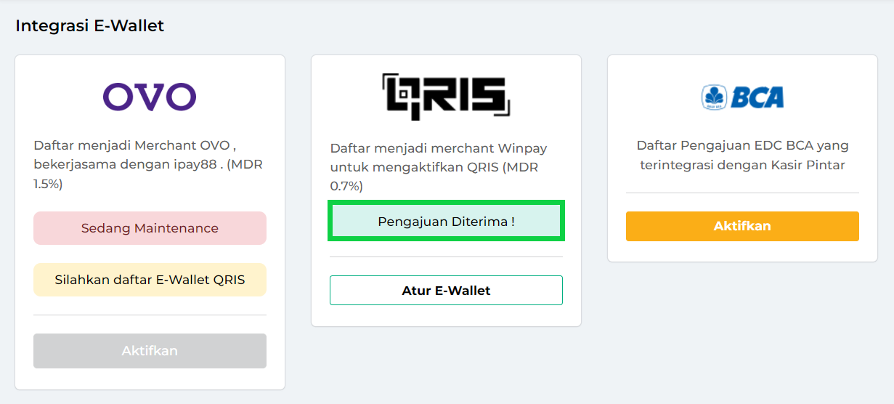Click the black QRIS logo

tap(446, 95)
